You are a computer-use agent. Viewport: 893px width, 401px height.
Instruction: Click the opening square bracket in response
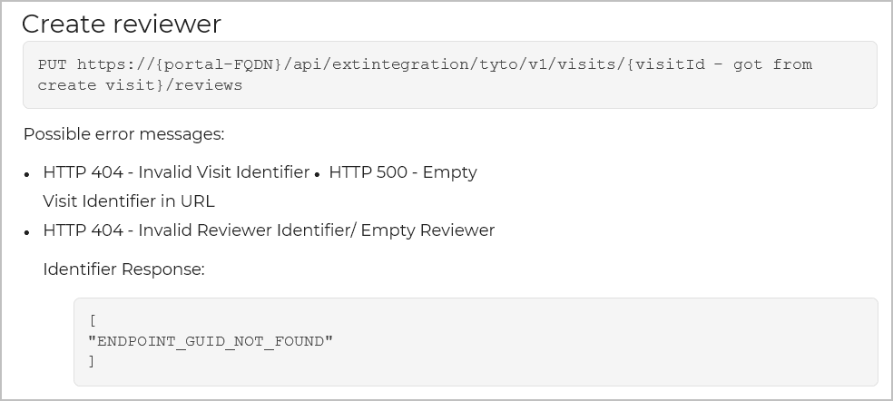point(93,320)
